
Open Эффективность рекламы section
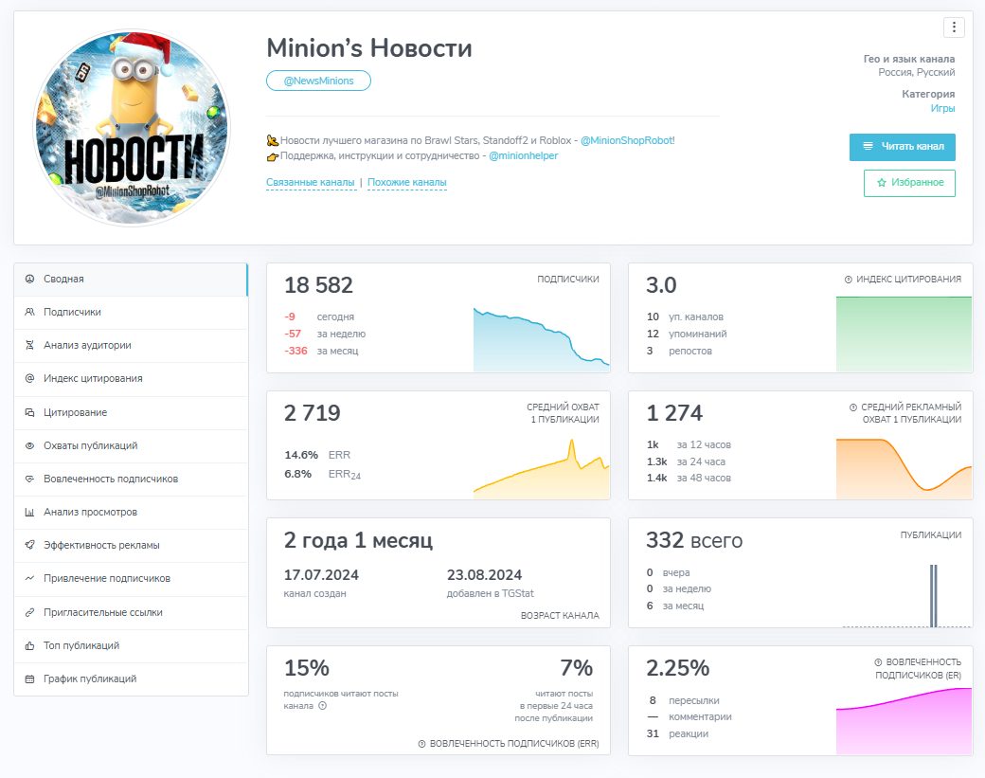(x=131, y=546)
